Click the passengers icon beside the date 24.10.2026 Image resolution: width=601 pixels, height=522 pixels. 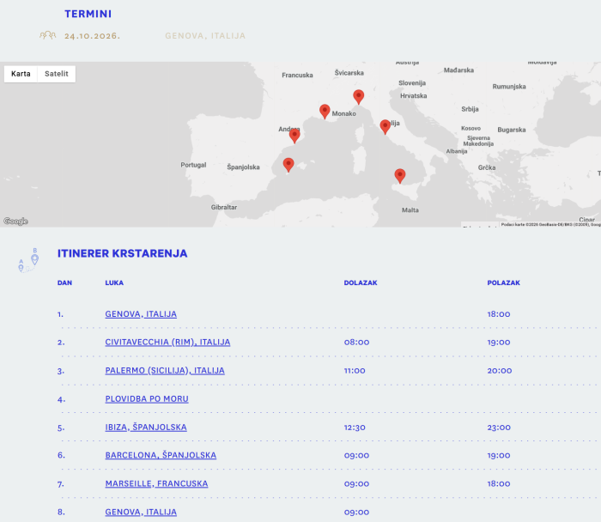tap(48, 36)
